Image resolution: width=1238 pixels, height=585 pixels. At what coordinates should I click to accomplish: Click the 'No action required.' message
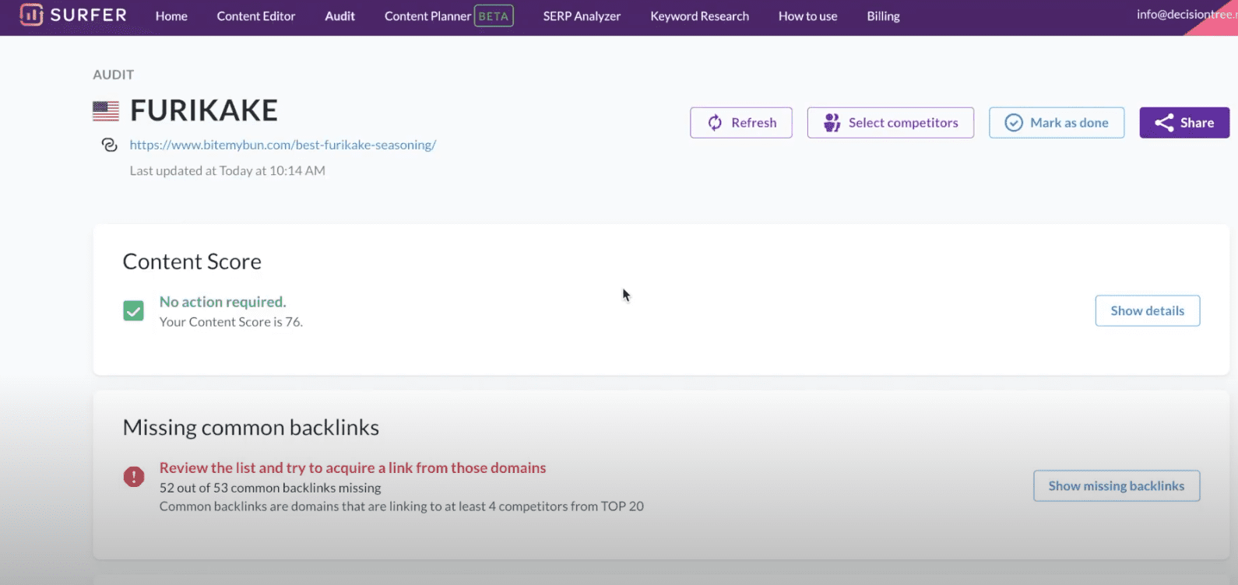click(x=223, y=302)
